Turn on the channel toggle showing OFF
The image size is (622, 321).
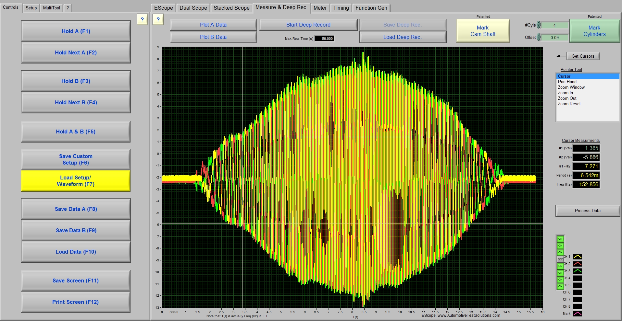click(560, 259)
